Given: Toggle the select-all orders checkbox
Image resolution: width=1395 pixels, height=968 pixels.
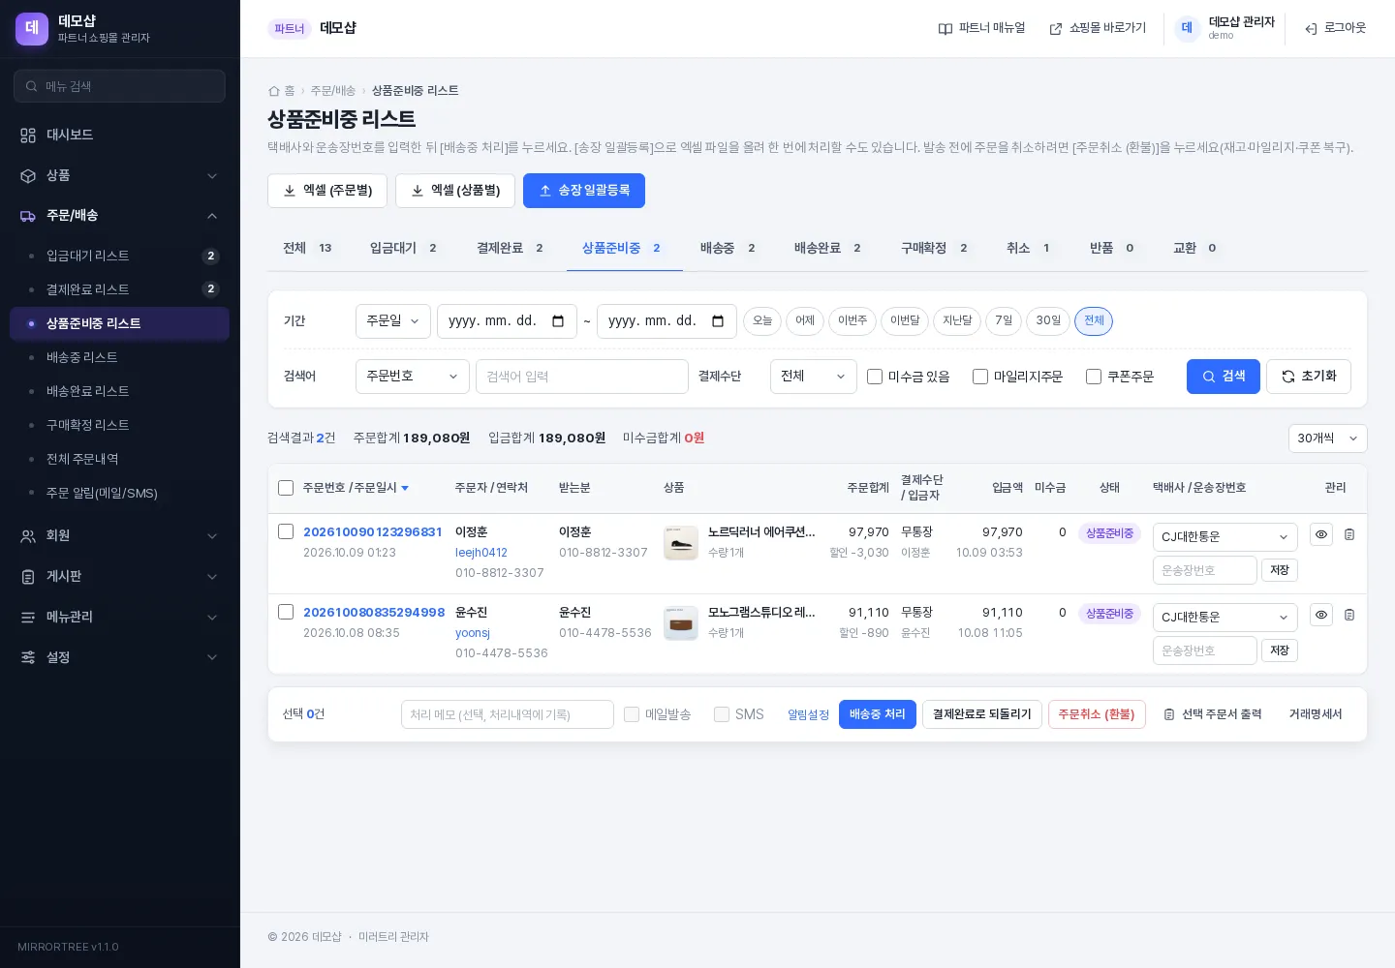Looking at the screenshot, I should click(x=286, y=488).
